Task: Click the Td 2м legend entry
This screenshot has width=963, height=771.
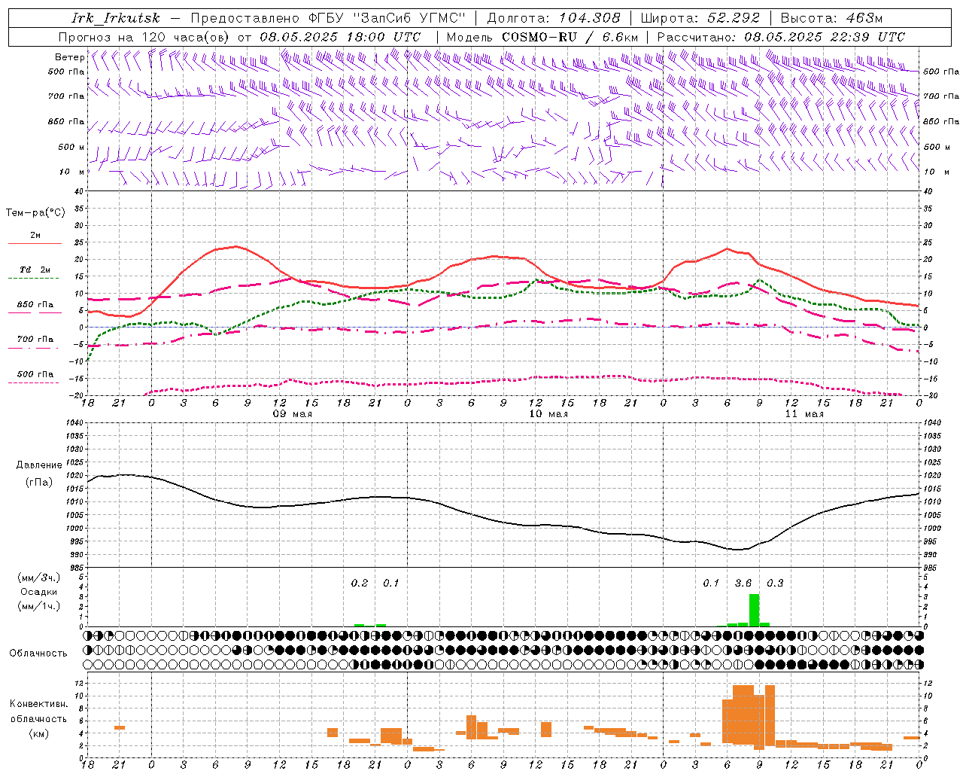Action: (x=35, y=270)
